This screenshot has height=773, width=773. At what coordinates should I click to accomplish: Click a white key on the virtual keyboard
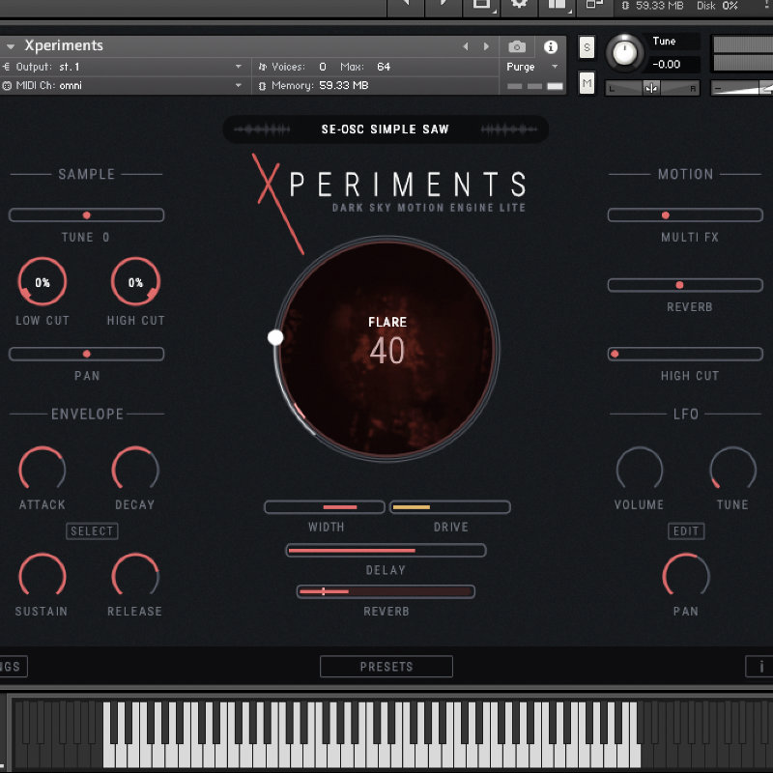coord(379,755)
